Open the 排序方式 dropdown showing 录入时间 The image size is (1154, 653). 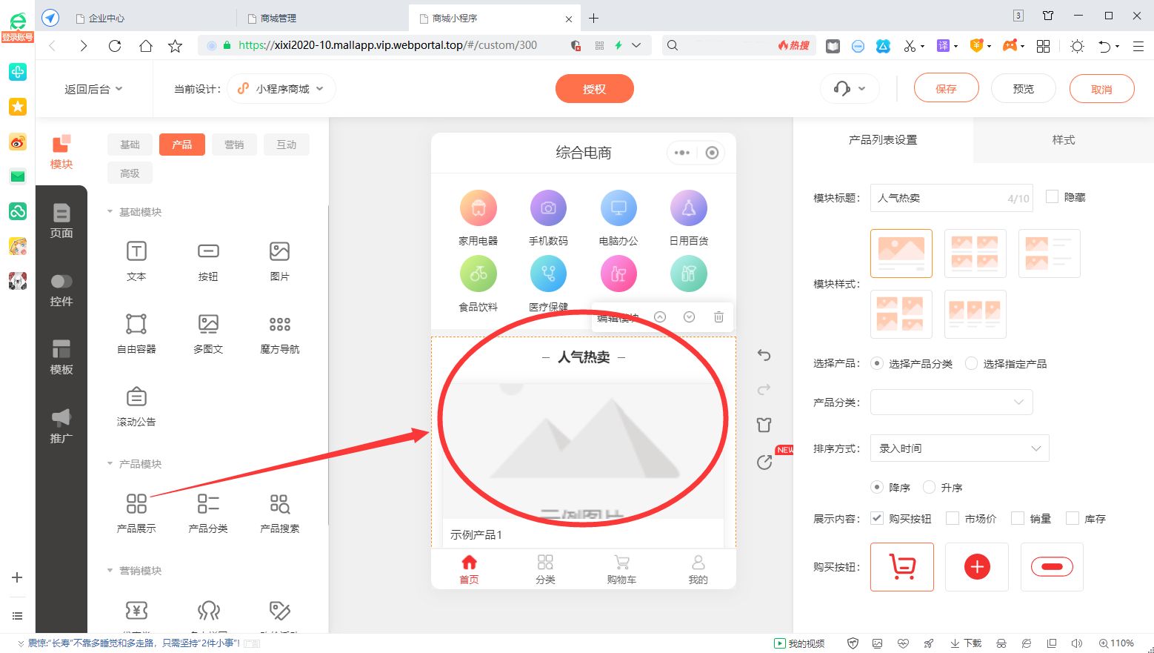point(958,448)
